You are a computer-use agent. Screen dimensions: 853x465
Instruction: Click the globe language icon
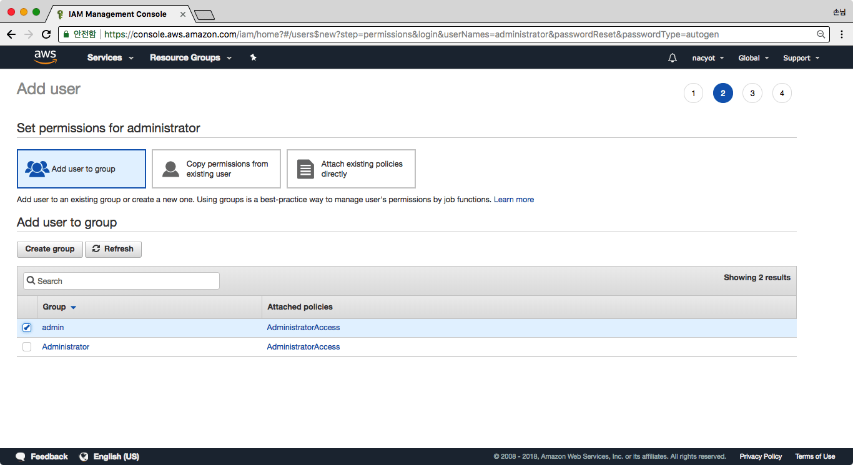84,456
